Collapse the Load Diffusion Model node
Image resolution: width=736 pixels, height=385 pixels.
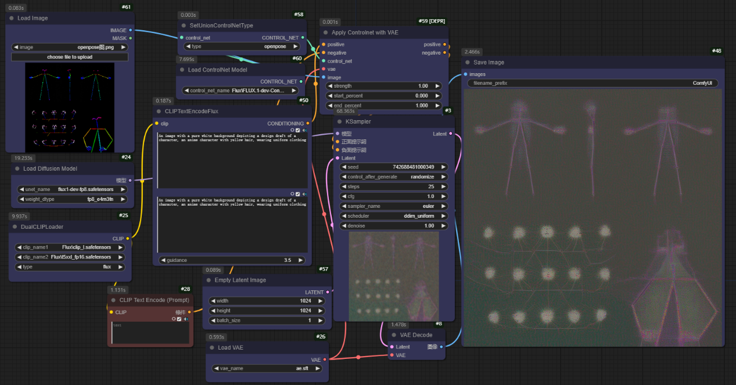pyautogui.click(x=17, y=169)
